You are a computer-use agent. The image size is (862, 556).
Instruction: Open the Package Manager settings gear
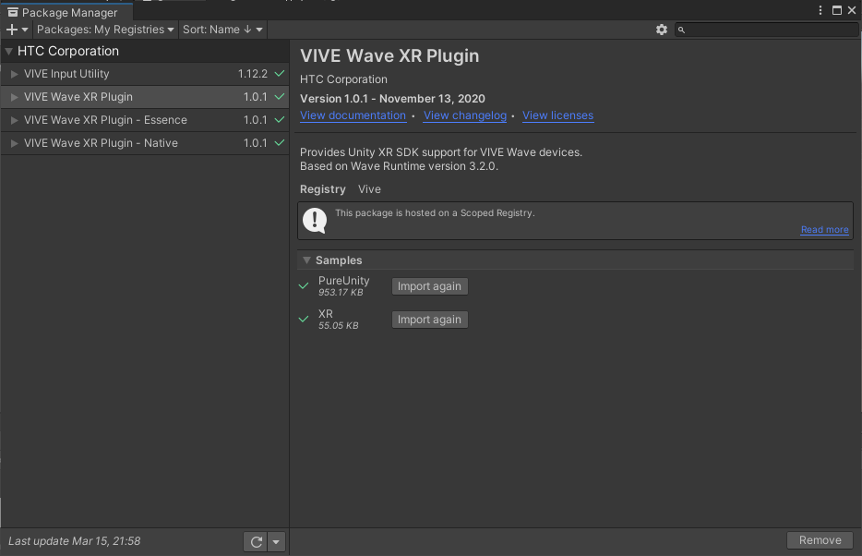(x=661, y=30)
